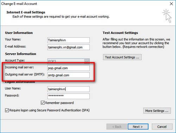The width and height of the screenshot is (176, 133).
Task: Close the Change E-mail Account dialog
Action: pyautogui.click(x=171, y=4)
